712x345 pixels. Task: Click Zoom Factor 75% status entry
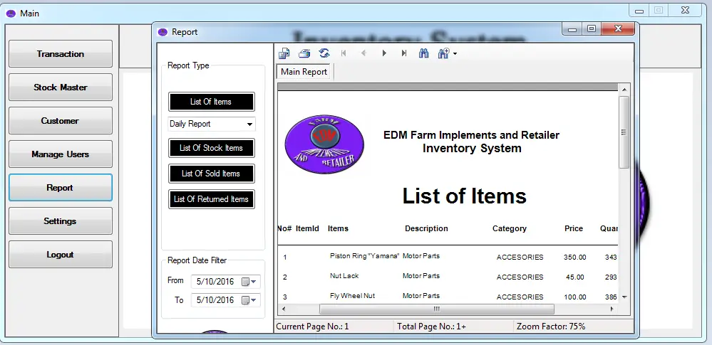pyautogui.click(x=551, y=327)
